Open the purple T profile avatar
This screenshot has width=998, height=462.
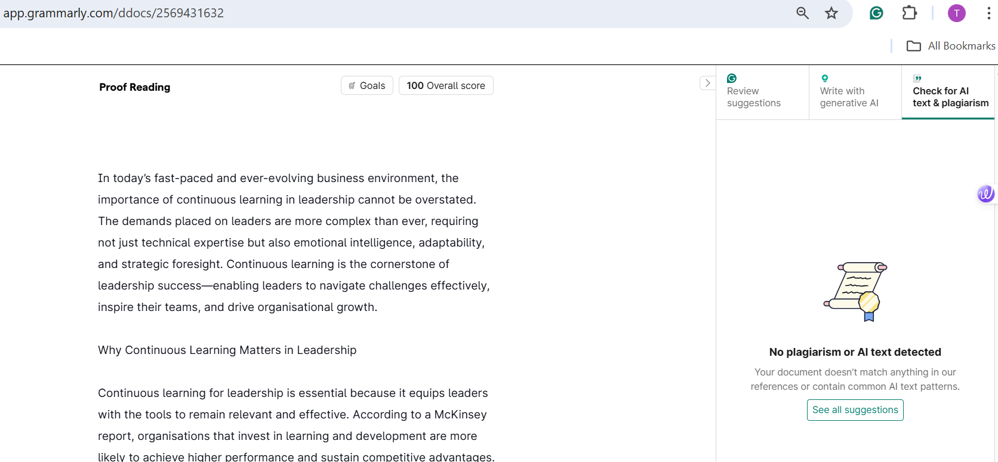point(957,13)
